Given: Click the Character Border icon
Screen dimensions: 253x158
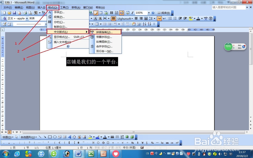Looking at the screenshot, I should click(95, 18).
